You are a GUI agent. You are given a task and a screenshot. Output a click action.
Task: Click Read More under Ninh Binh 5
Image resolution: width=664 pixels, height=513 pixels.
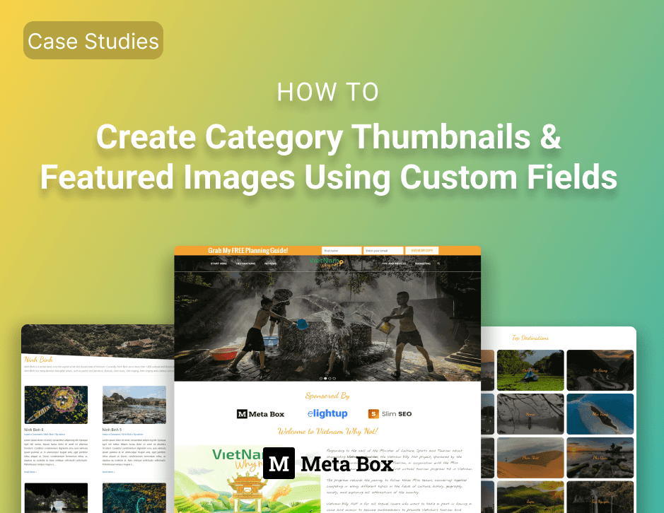pos(108,471)
